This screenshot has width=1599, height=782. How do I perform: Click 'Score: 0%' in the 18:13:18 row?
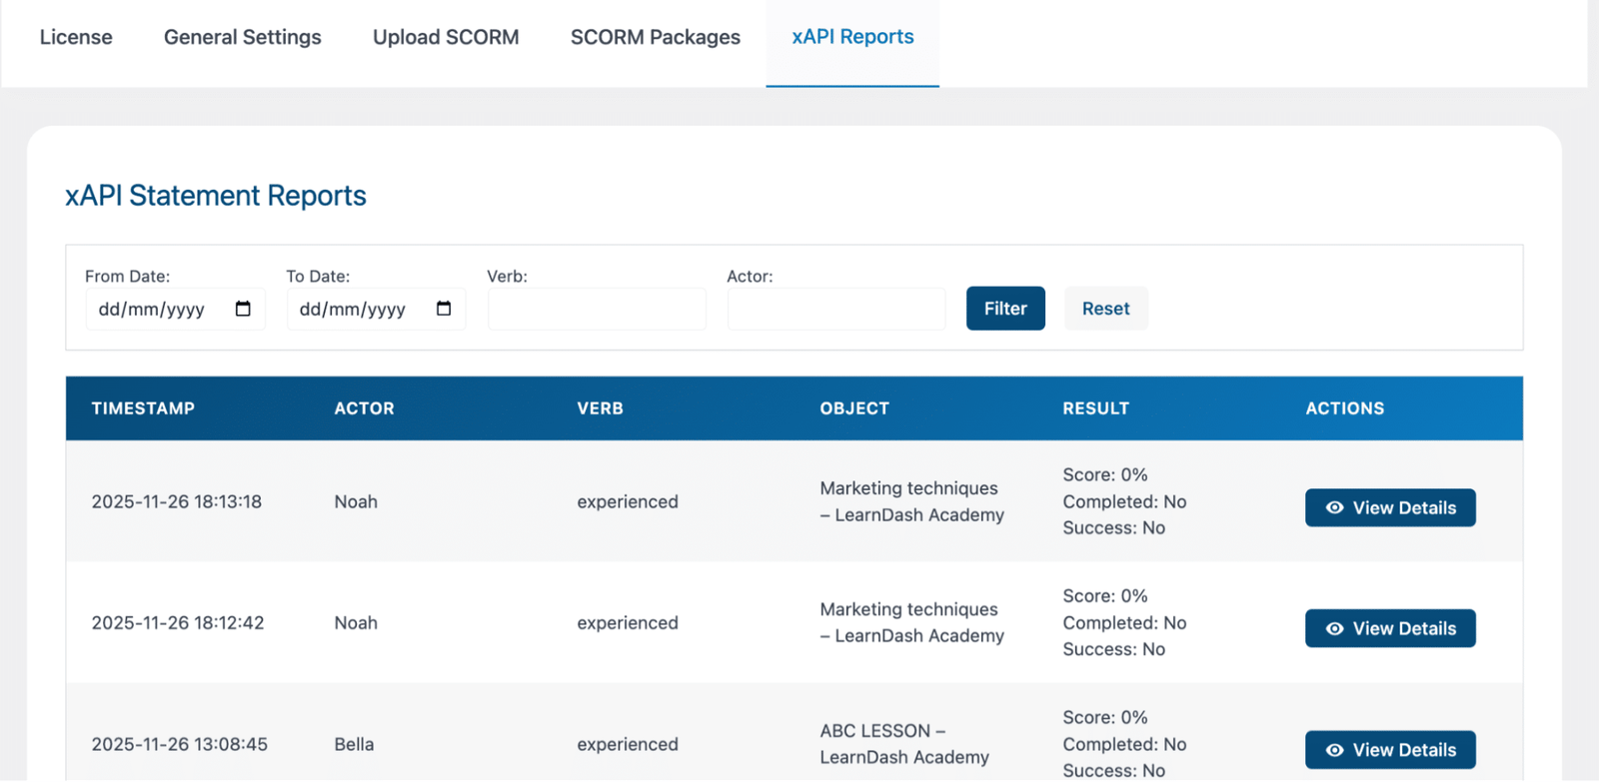tap(1105, 474)
